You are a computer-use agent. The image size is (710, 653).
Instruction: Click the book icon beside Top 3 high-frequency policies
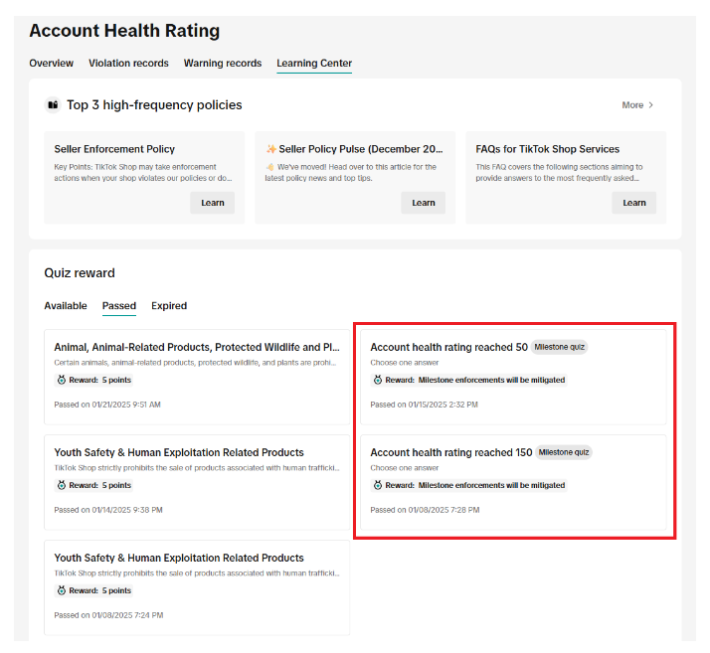(x=53, y=105)
